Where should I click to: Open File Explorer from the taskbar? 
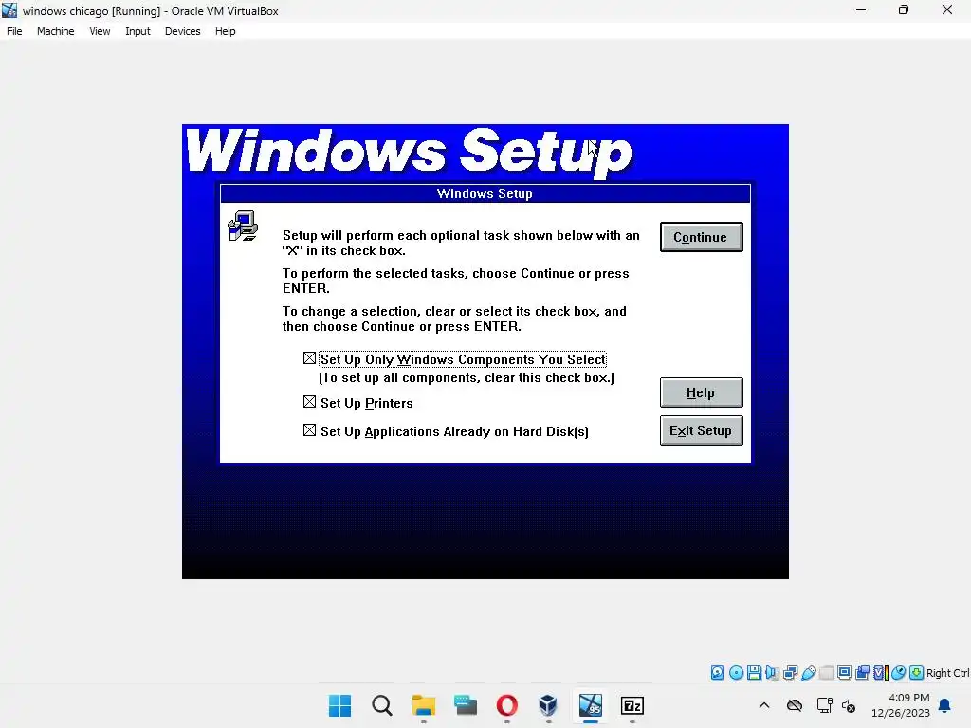pos(424,705)
